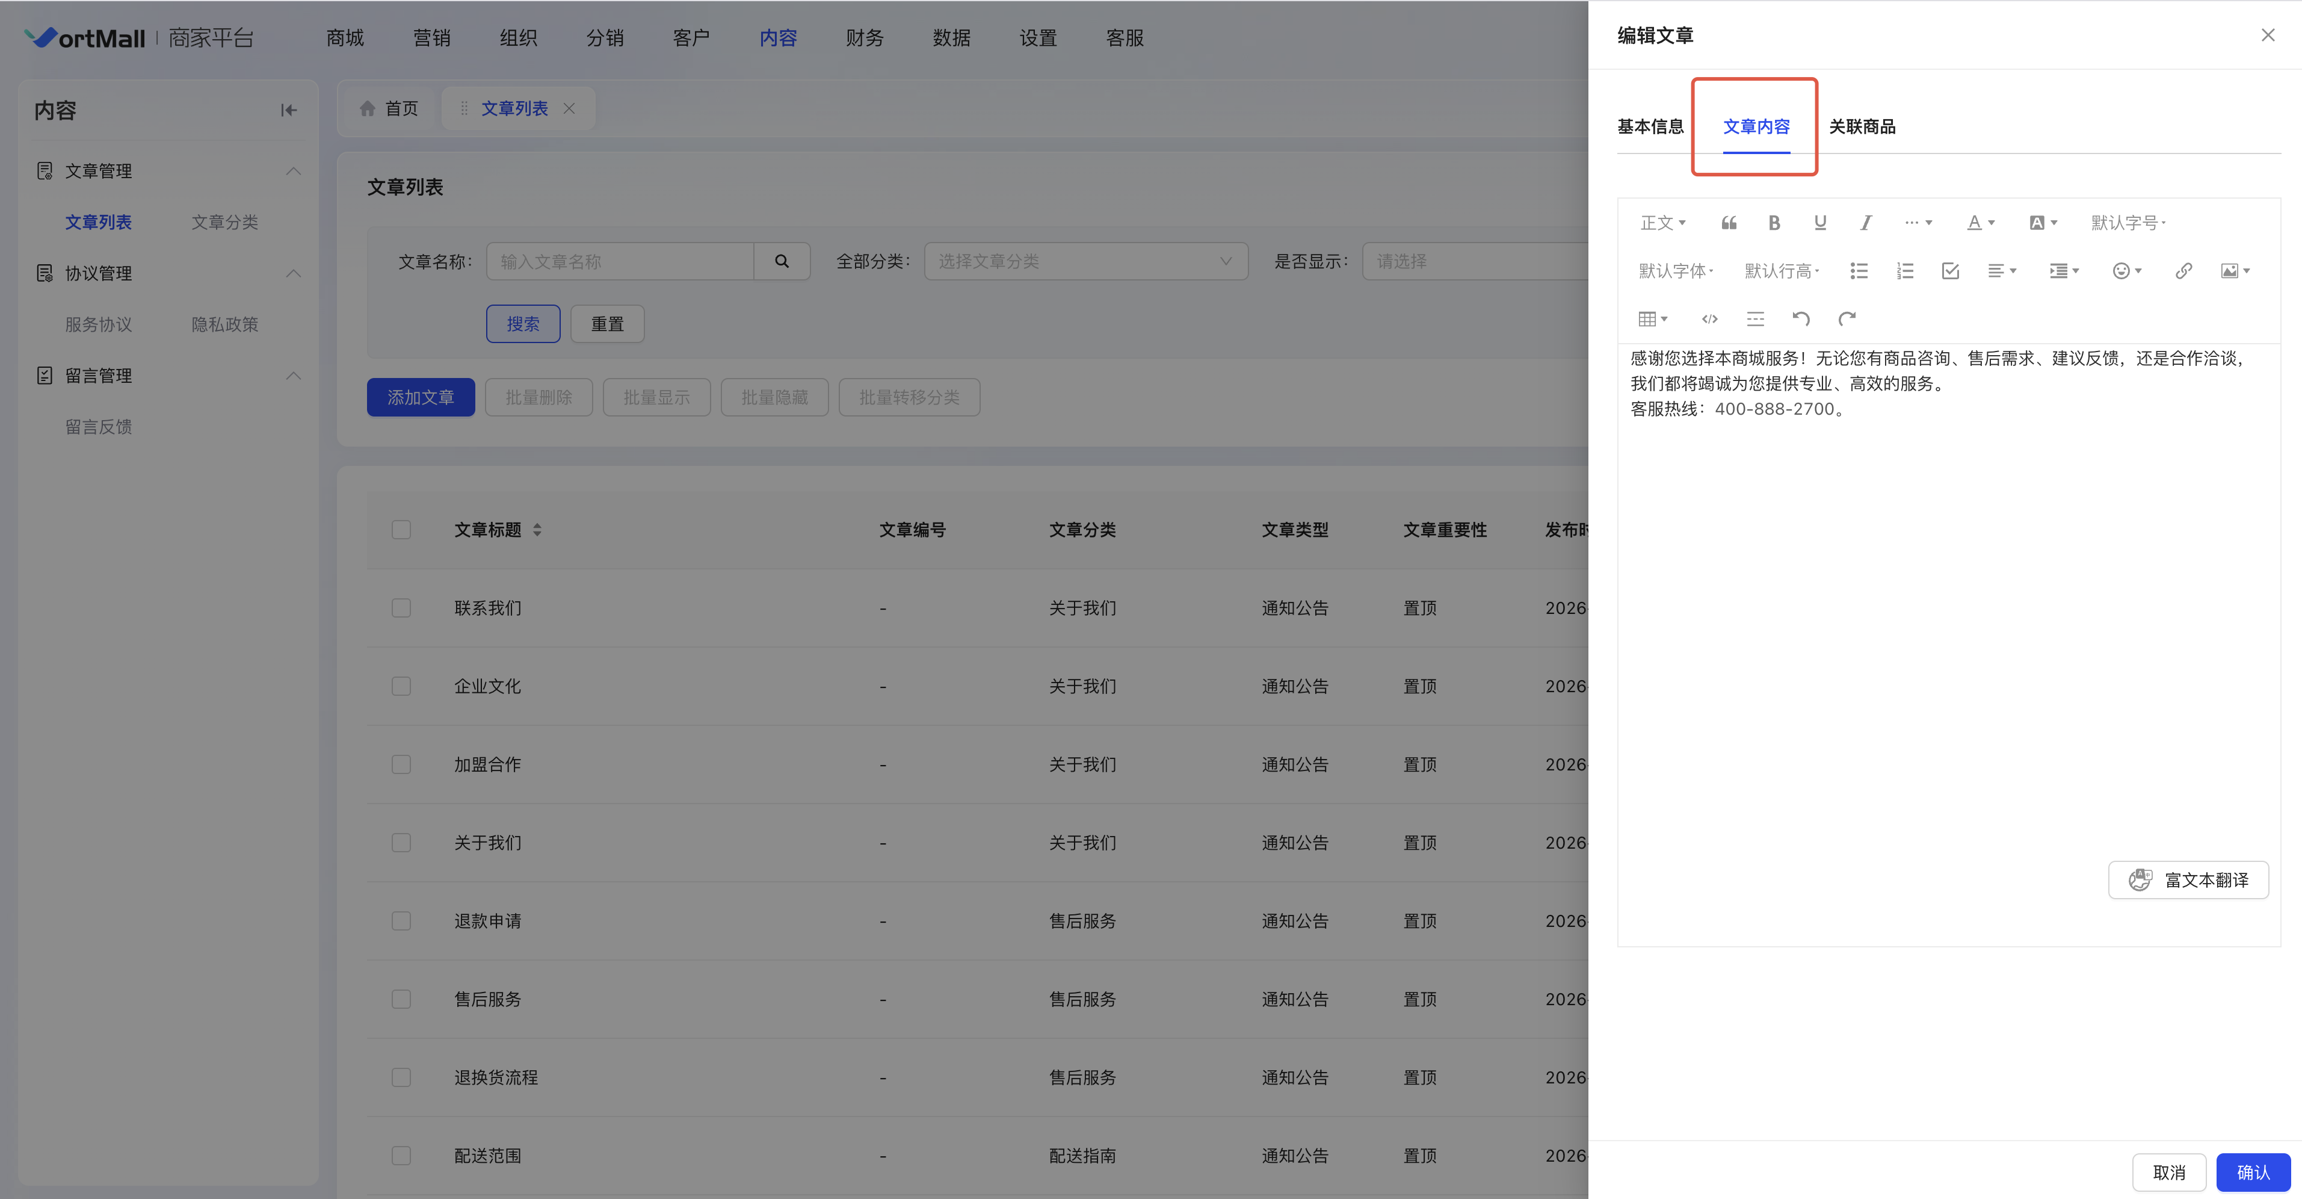Image resolution: width=2302 pixels, height=1199 pixels.
Task: Click the italic formatting icon
Action: click(x=1865, y=223)
